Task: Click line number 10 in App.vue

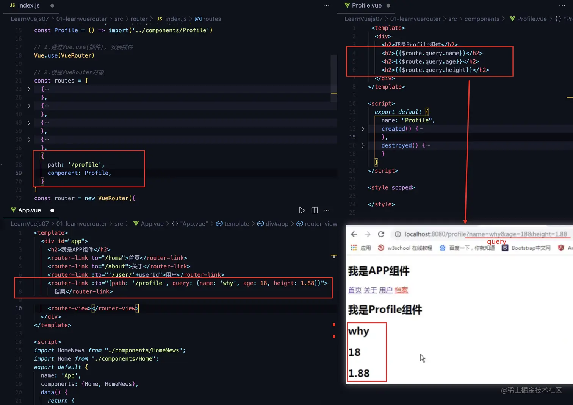Action: coord(18,308)
